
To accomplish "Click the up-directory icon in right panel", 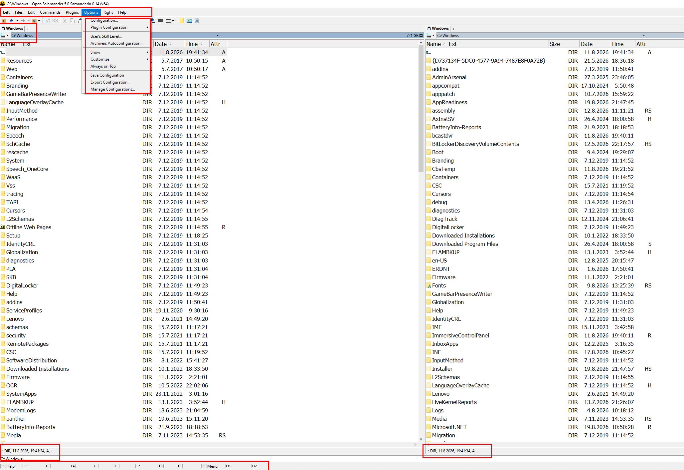I will pos(429,52).
